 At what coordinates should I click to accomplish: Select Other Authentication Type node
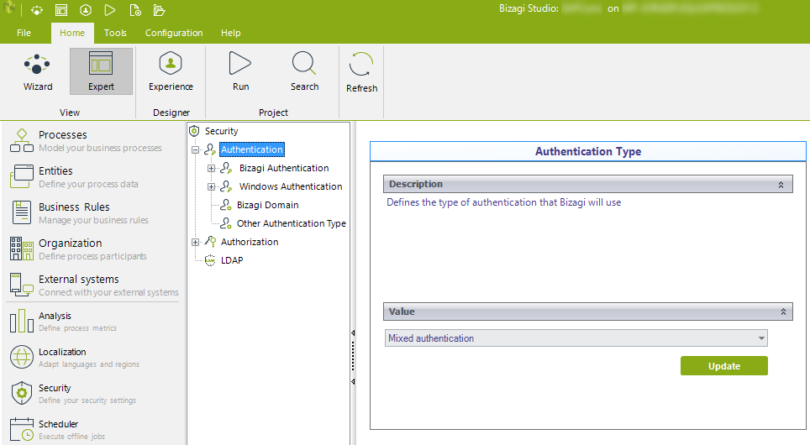292,223
